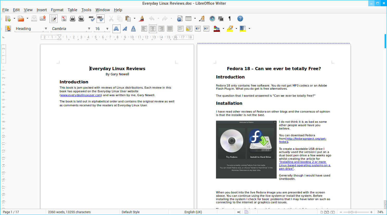Increase paragraph indent

pyautogui.click(x=206, y=29)
